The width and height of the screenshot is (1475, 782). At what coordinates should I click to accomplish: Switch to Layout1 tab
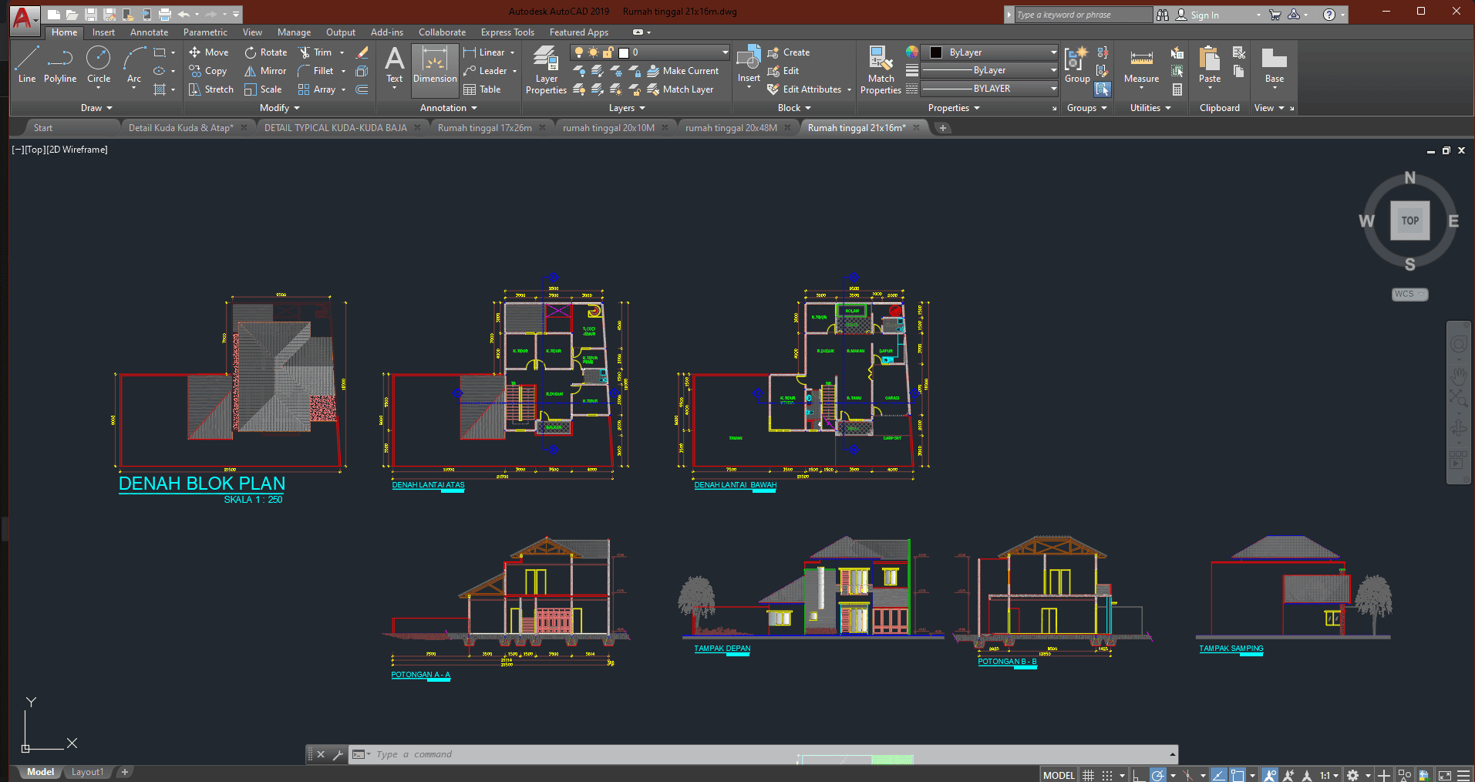click(x=87, y=772)
